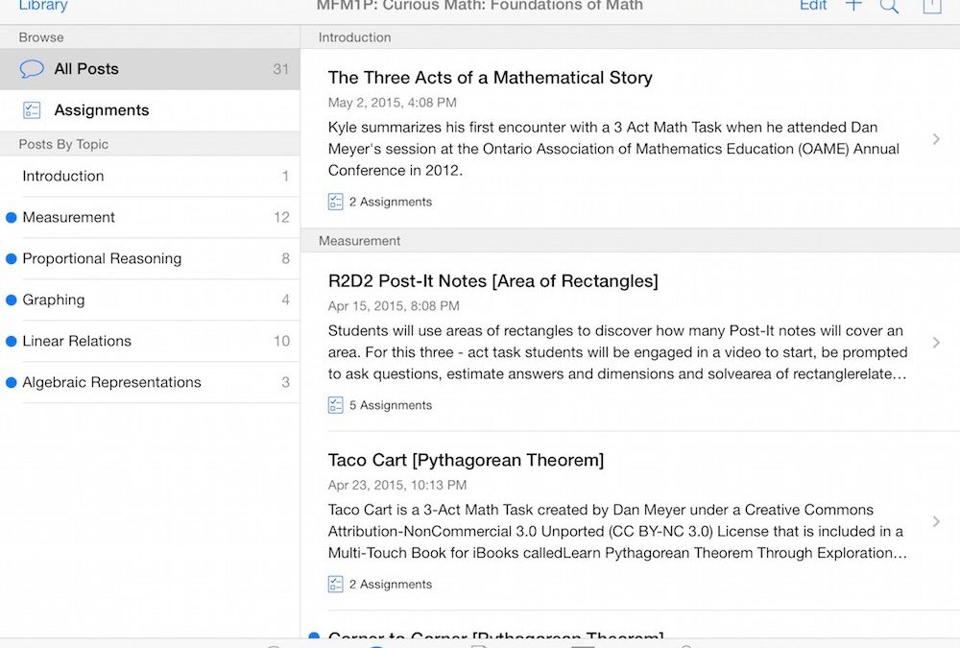Tap the plus icon to add post
The height and width of the screenshot is (648, 960).
853,6
